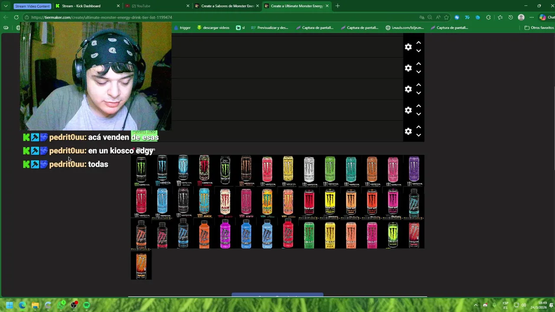555x312 pixels.
Task: Open OBS Studio from the taskbar
Action: pyautogui.click(x=74, y=305)
